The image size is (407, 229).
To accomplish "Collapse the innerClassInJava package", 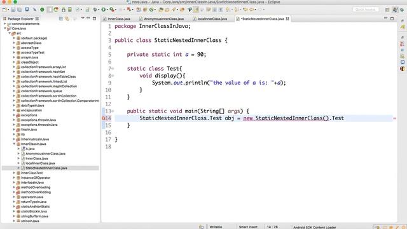I will [x=14, y=144].
